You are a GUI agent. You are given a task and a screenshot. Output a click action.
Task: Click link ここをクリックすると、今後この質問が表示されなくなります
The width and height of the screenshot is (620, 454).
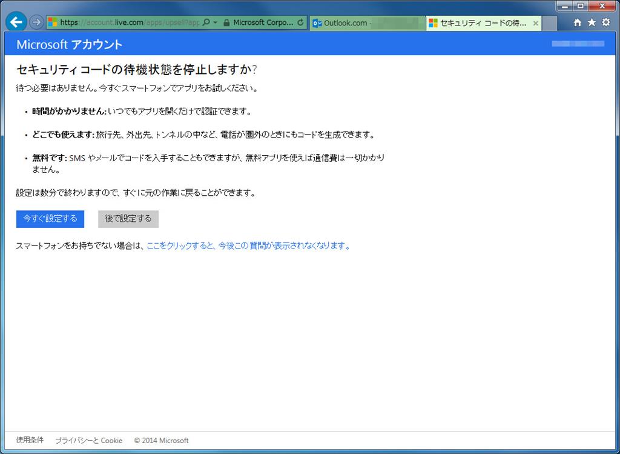pyautogui.click(x=248, y=246)
